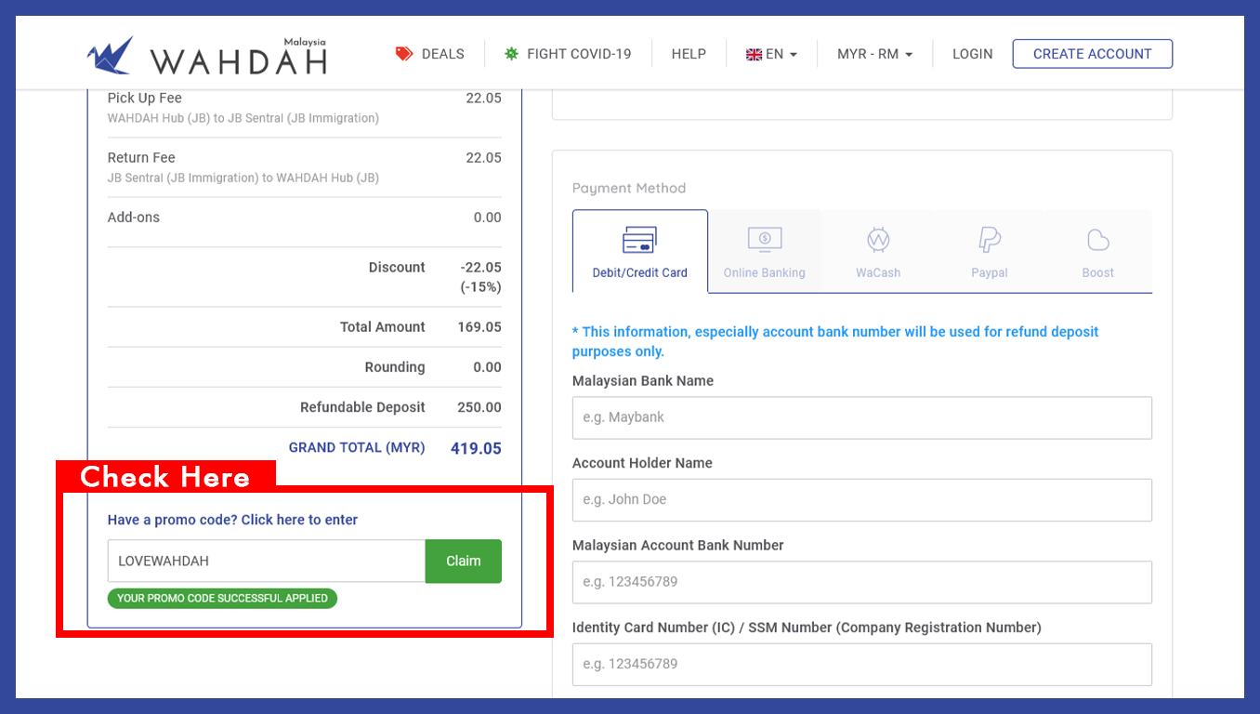
Task: Open the EN language dropdown
Action: coord(771,54)
